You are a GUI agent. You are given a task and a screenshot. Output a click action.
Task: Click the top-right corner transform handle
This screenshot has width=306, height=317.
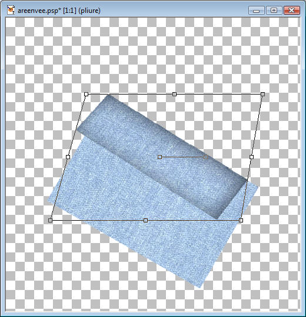(x=262, y=94)
